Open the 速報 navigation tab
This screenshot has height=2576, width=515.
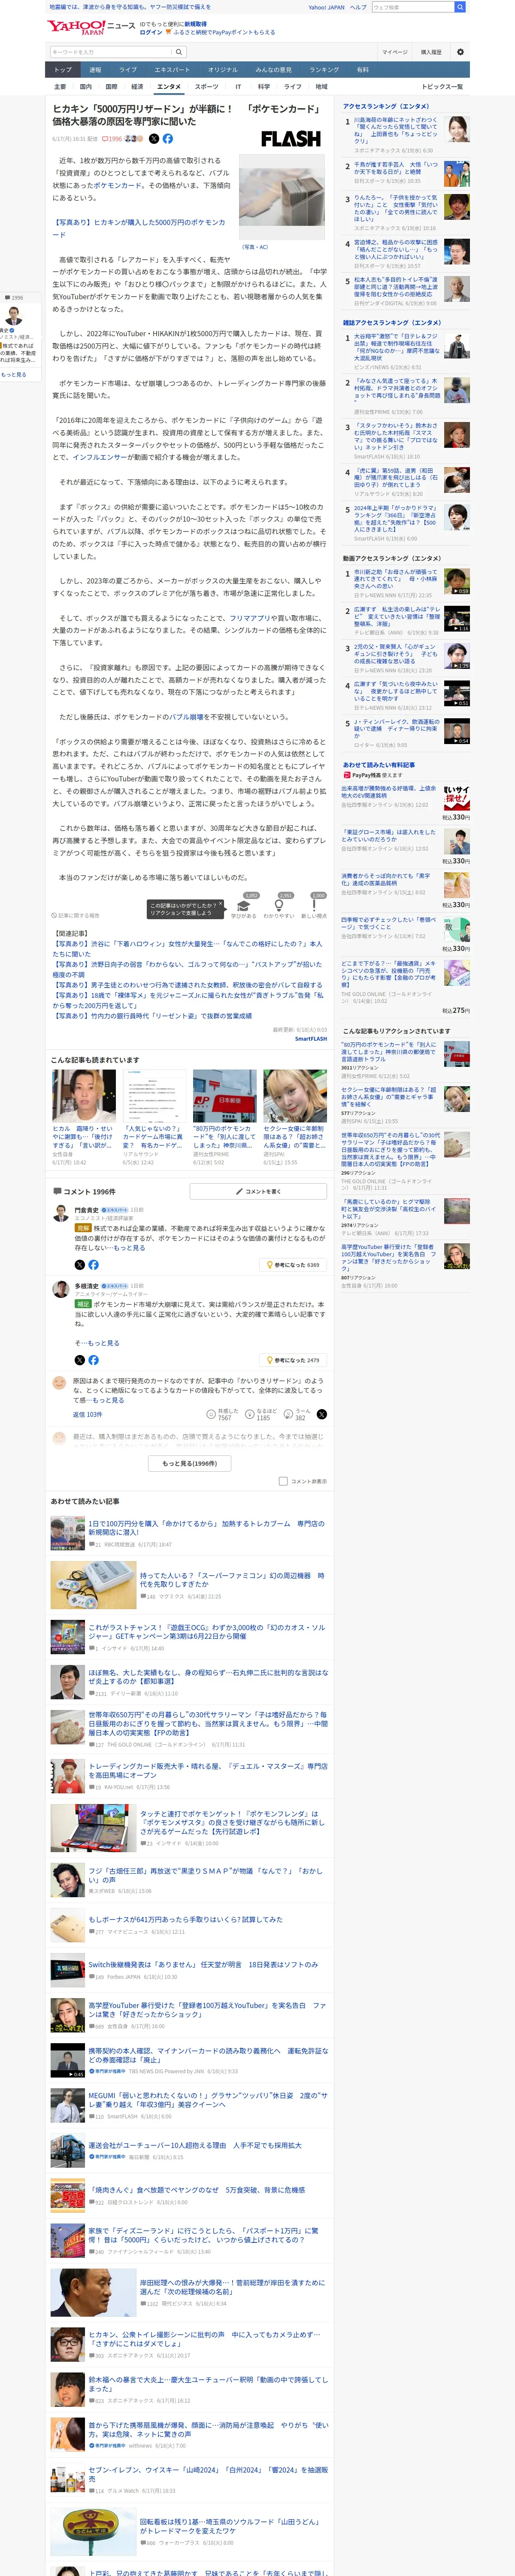[95, 70]
